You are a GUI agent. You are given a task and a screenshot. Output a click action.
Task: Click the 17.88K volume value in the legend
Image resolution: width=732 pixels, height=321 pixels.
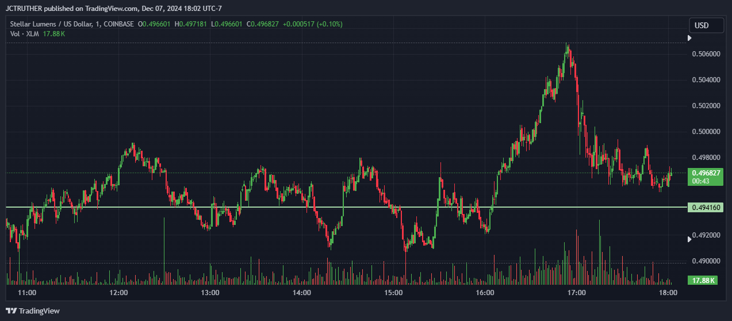[x=53, y=34]
